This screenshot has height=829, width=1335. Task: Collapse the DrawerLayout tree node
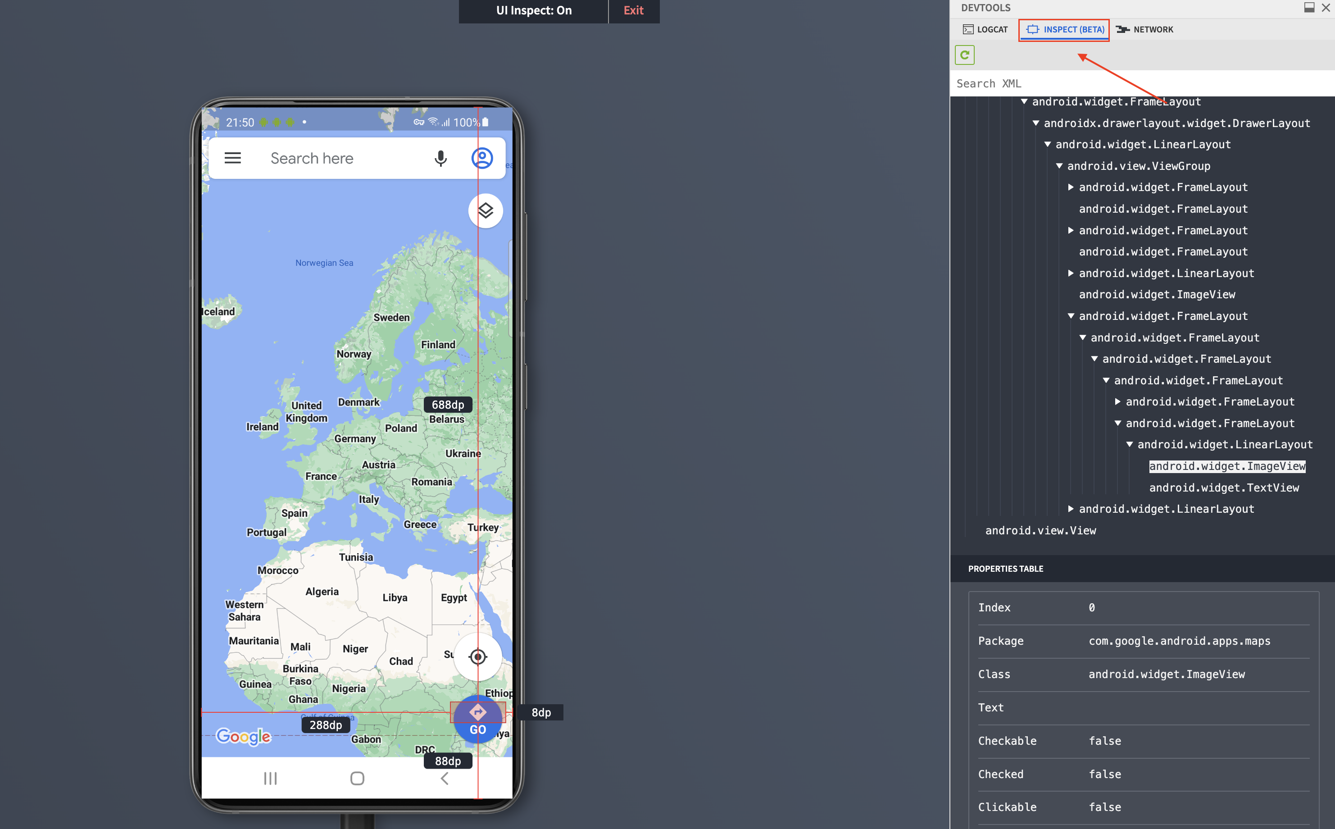tap(1035, 123)
